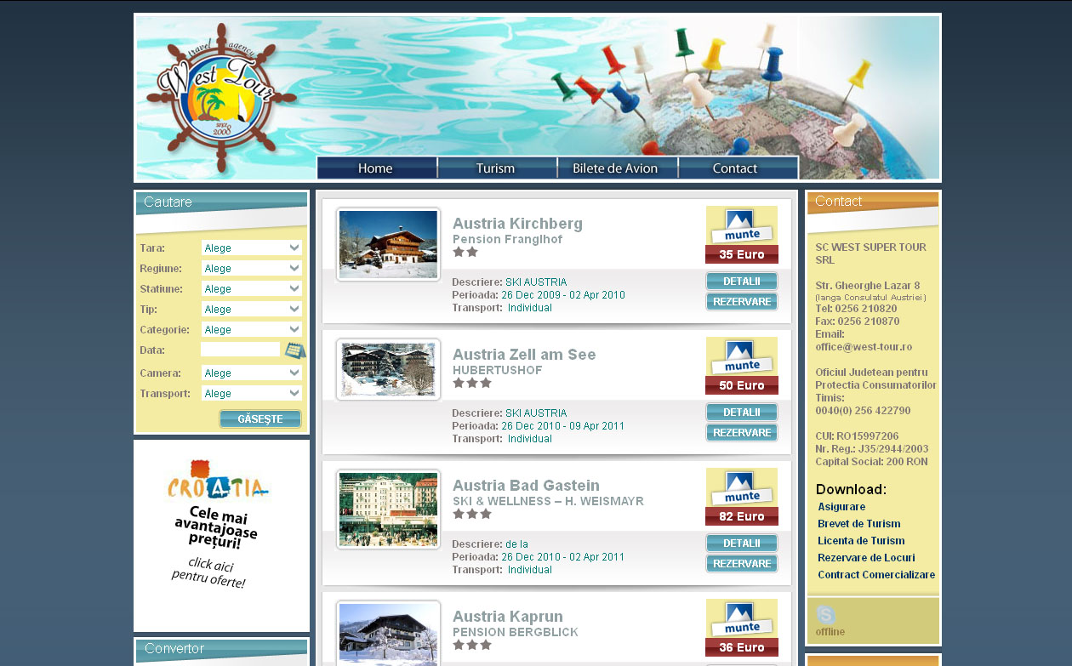The width and height of the screenshot is (1072, 666).
Task: Click the PENSION BERGBLICK hotel name
Action: pyautogui.click(x=516, y=633)
